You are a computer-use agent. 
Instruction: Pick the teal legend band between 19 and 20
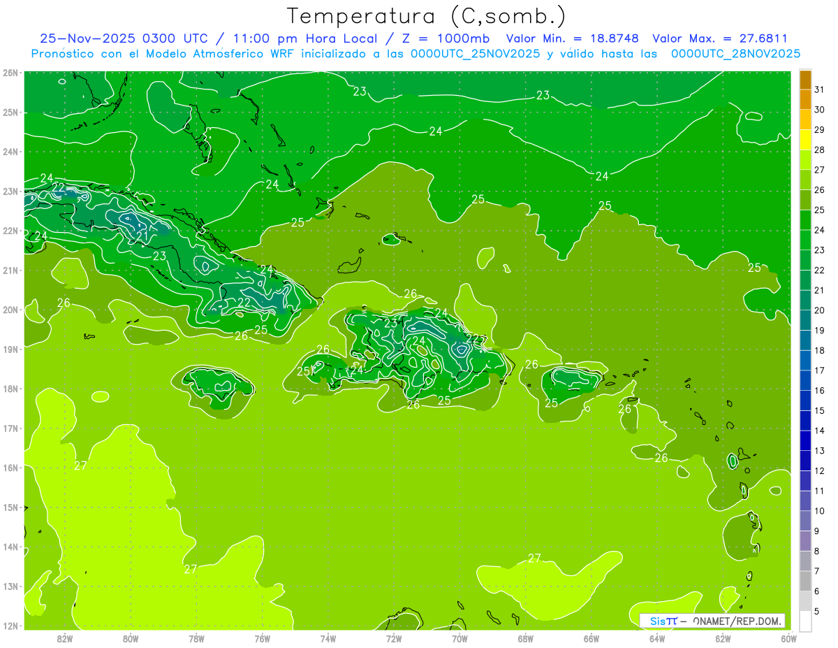click(805, 320)
